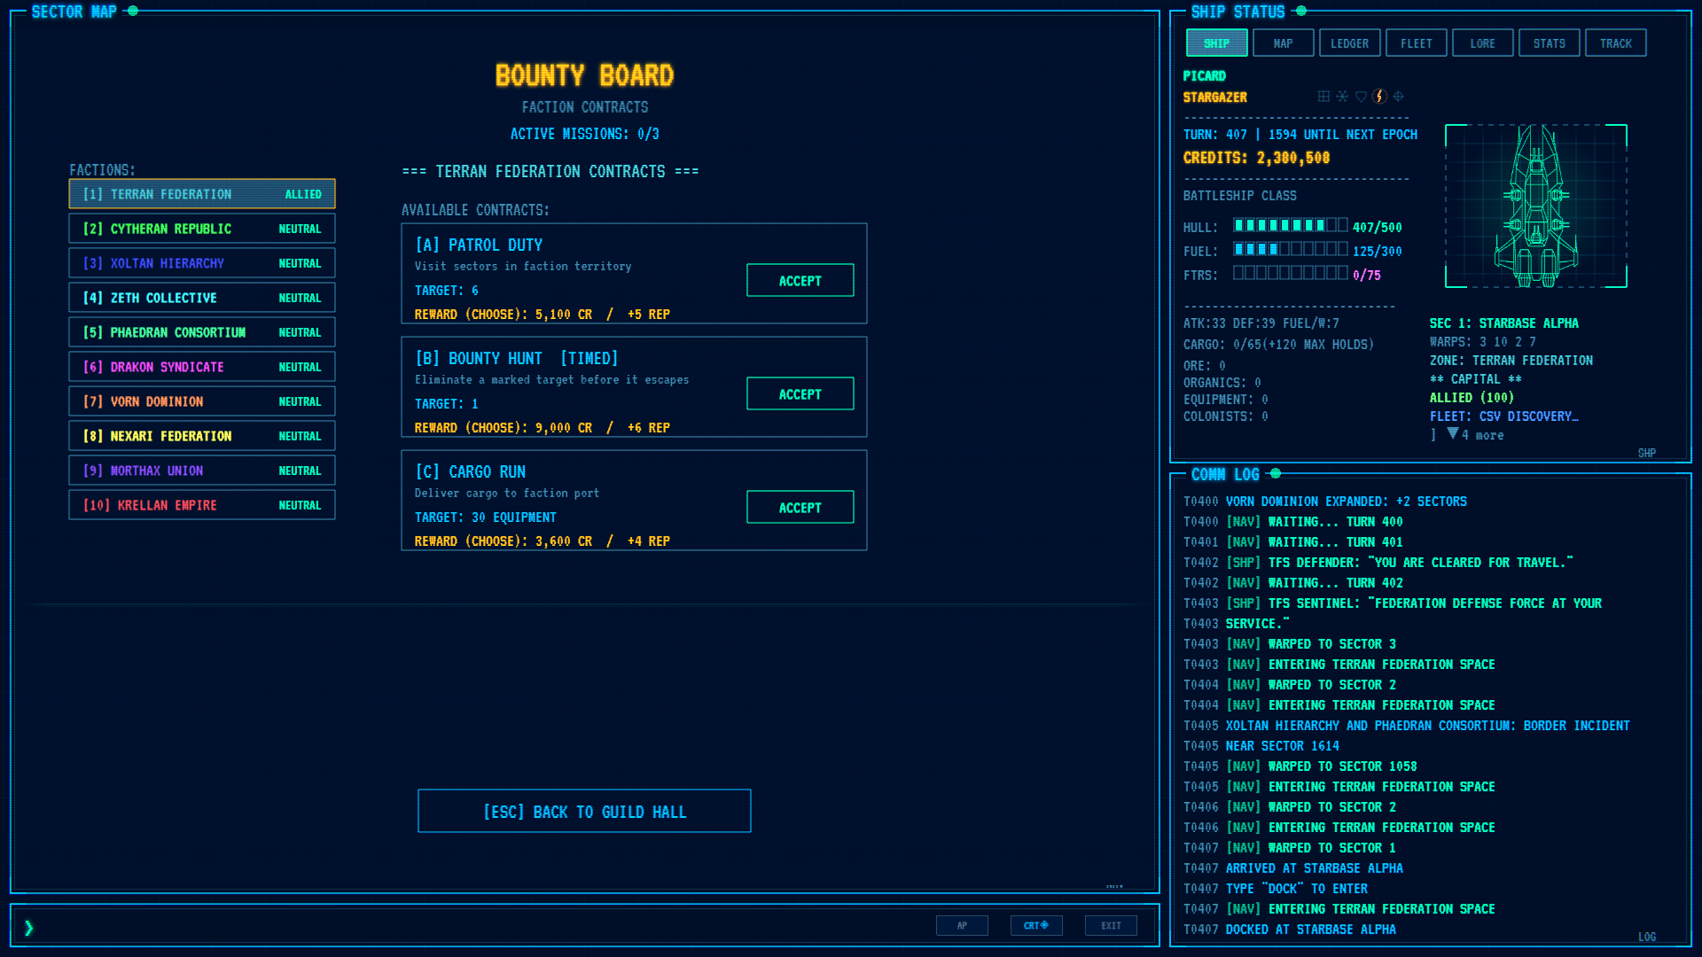1702x957 pixels.
Task: Accept the Patrol Duty contract
Action: [x=800, y=281]
